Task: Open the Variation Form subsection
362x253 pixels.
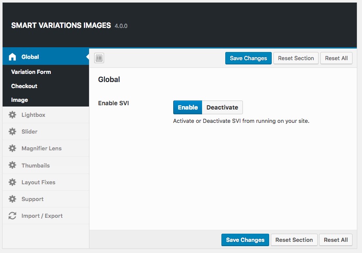Action: point(31,72)
